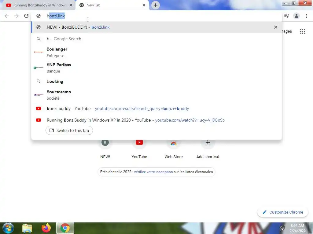Click the Customize Chrome button
This screenshot has width=313, height=234.
click(x=283, y=212)
